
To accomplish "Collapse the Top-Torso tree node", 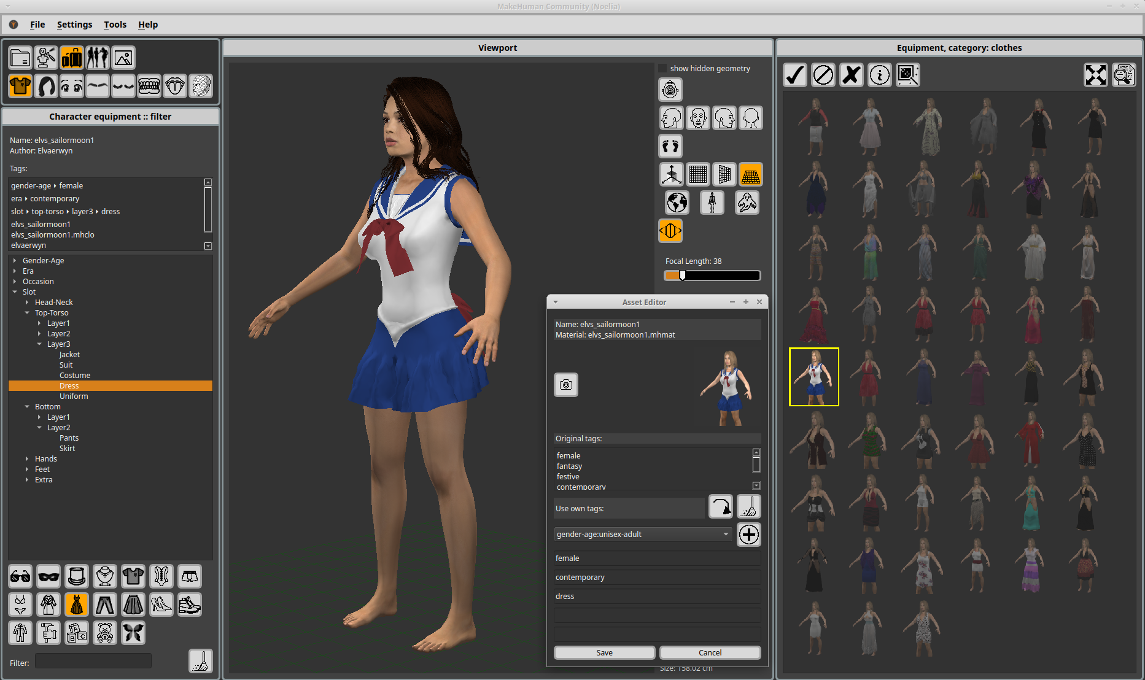I will click(27, 313).
